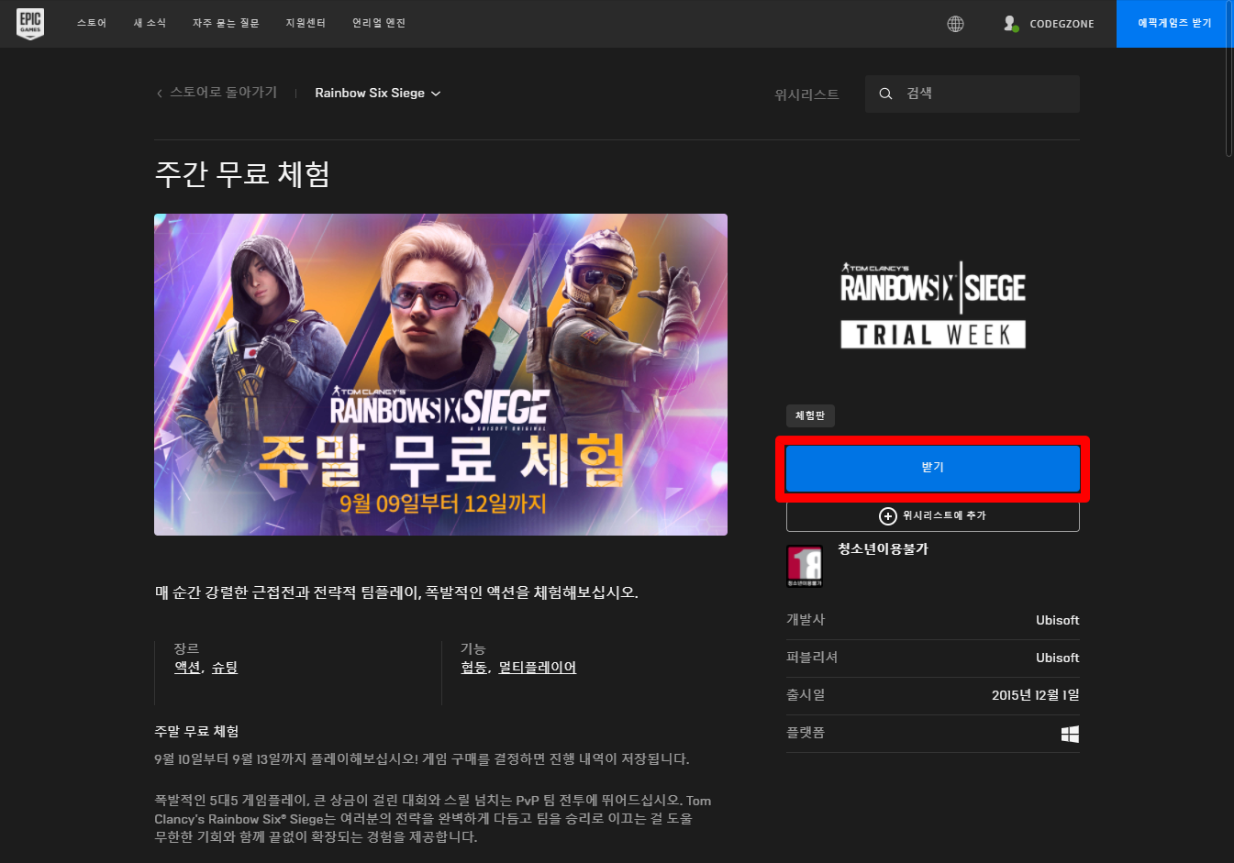This screenshot has height=863, width=1234.
Task: Click the back chevron to store
Action: pos(159,94)
